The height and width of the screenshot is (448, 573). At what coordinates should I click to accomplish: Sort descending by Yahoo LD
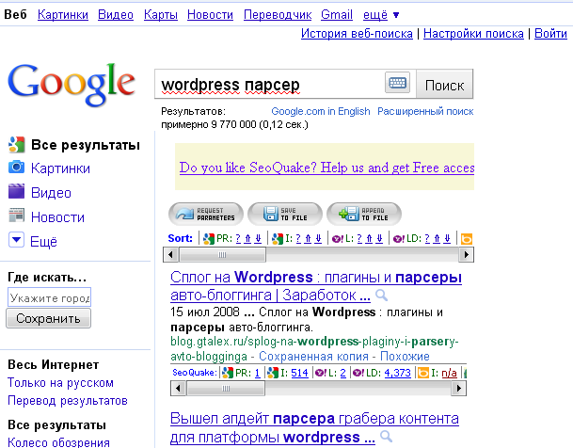(x=447, y=239)
